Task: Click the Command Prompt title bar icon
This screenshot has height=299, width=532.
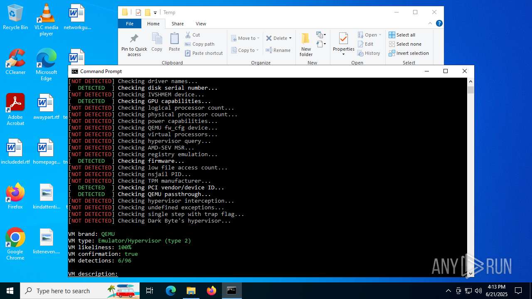Action: coord(75,71)
